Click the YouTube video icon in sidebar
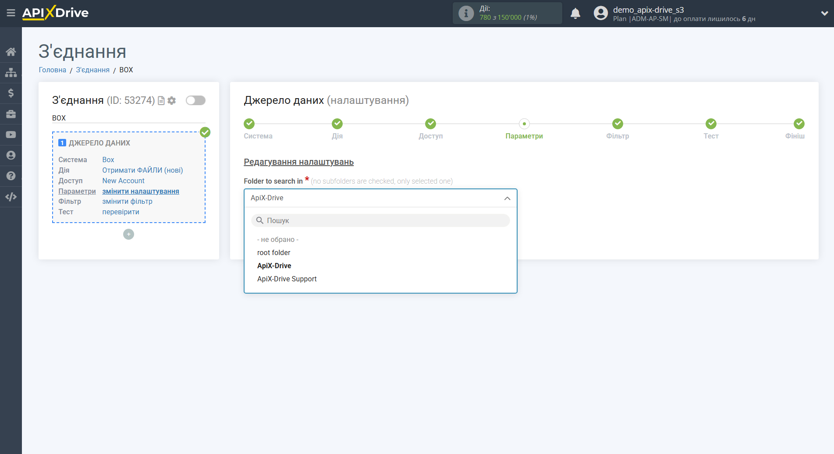 (11, 135)
